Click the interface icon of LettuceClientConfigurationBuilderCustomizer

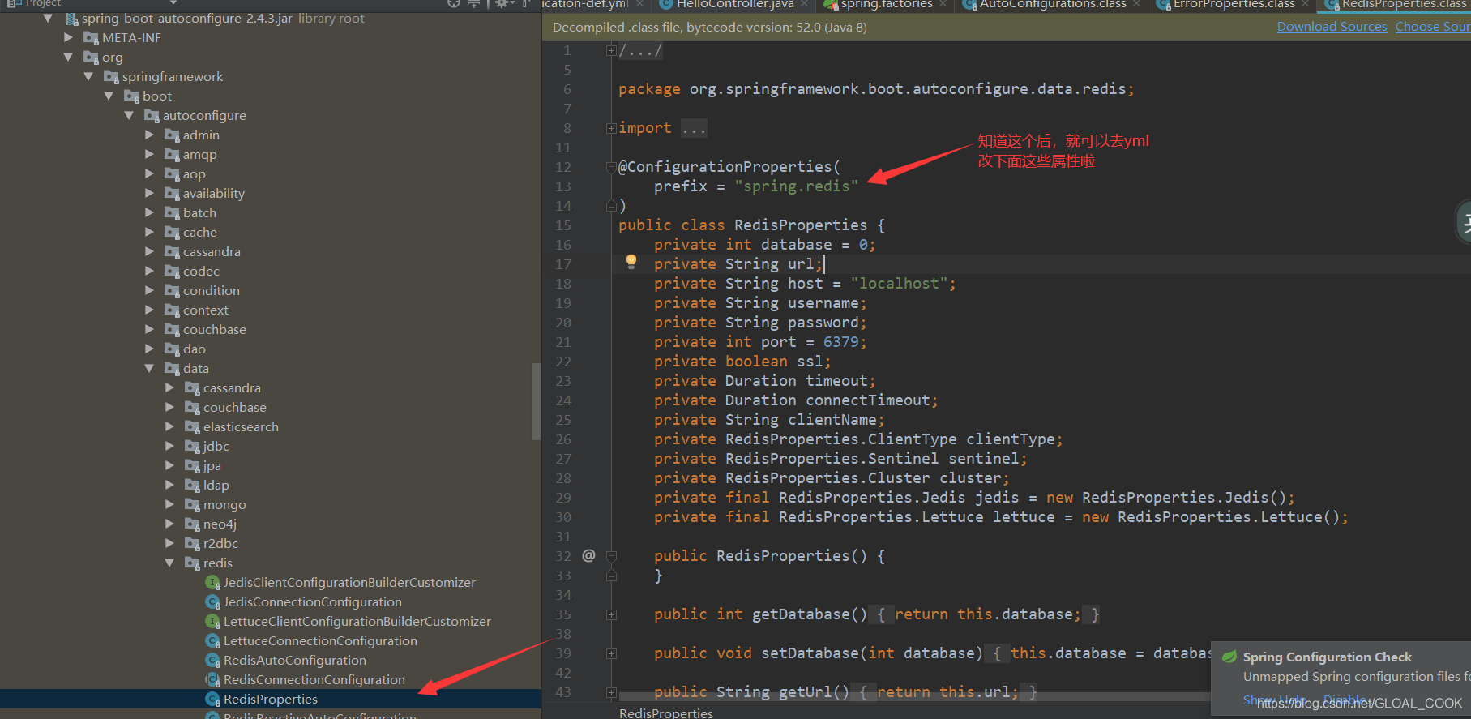coord(213,621)
